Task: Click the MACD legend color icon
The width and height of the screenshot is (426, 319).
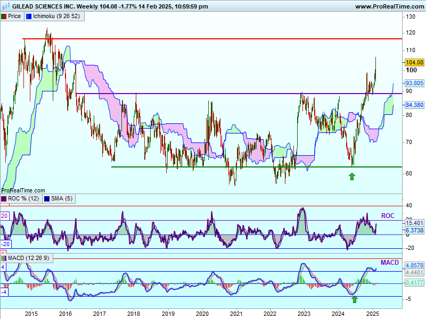Action: pyautogui.click(x=4, y=258)
